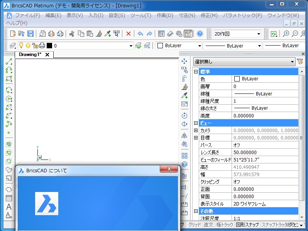Undo with the blue back arrow
Image resolution: width=308 pixels, height=231 pixels.
140,34
